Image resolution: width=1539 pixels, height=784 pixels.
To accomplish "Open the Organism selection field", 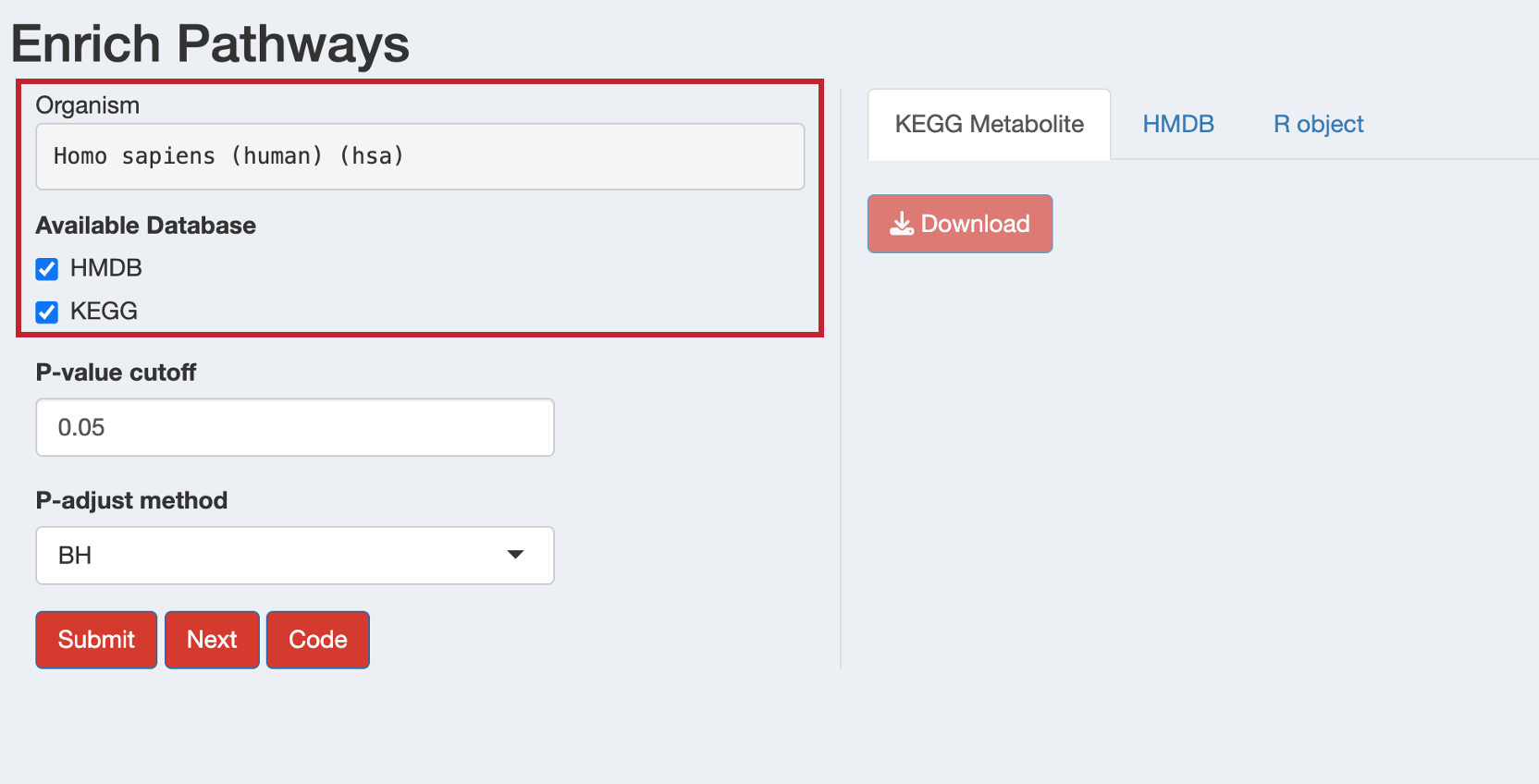I will pos(420,157).
